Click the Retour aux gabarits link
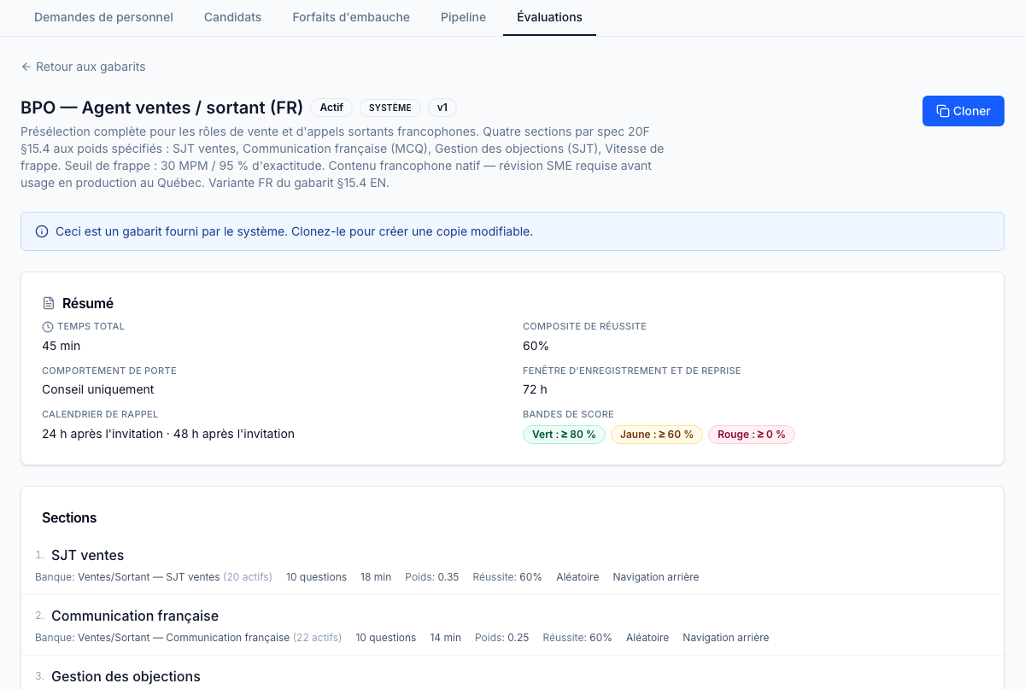Image resolution: width=1025 pixels, height=689 pixels. coord(83,67)
